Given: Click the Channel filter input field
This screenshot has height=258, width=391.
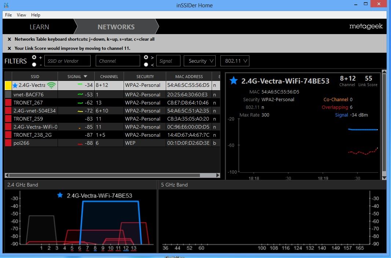Looking at the screenshot, I should 118,61.
